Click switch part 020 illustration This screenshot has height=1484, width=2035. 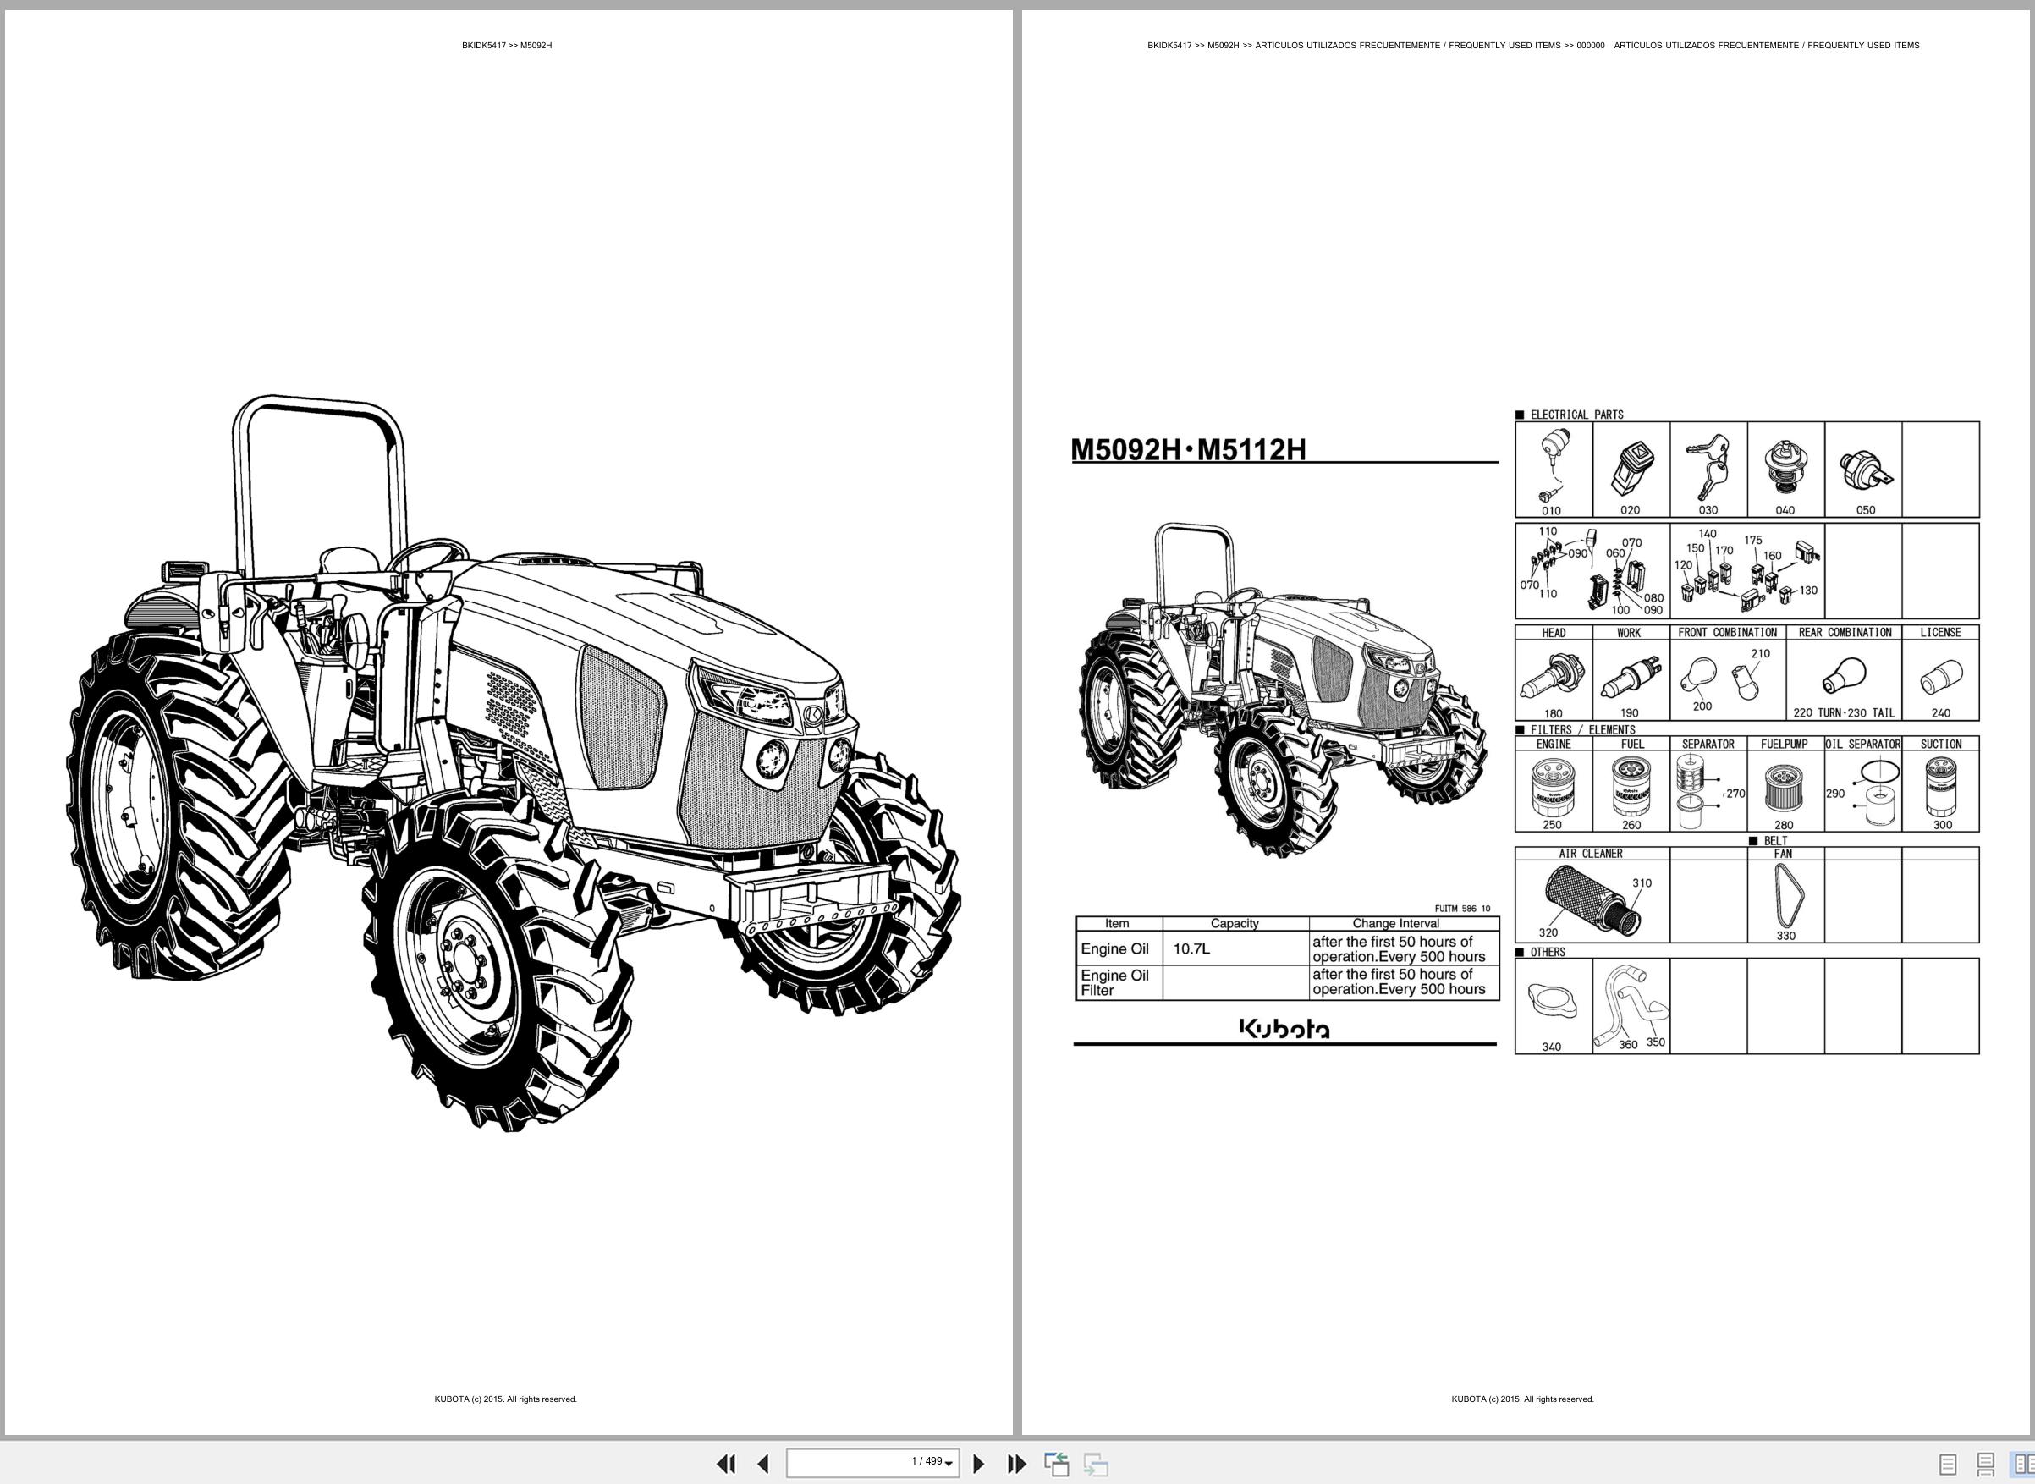[1630, 467]
